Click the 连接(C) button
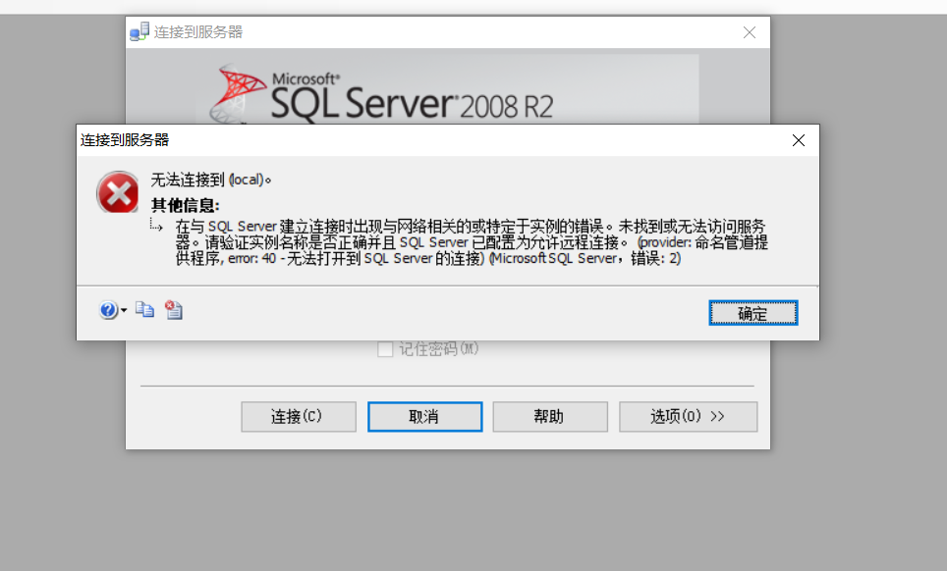 [x=299, y=417]
